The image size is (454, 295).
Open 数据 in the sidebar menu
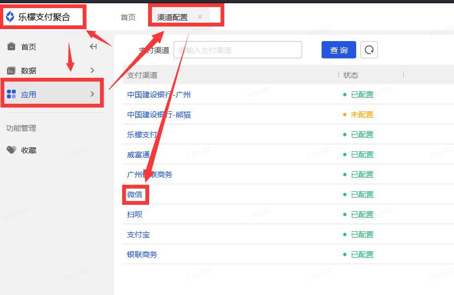tap(28, 71)
